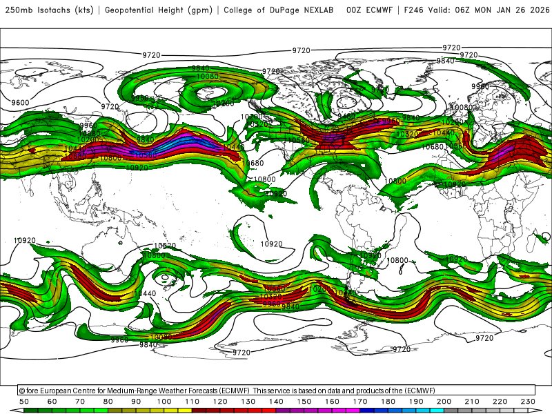Image resolution: width=552 pixels, height=414 pixels.
Task: Click the 230 label on the color scale
Action: pos(528,402)
